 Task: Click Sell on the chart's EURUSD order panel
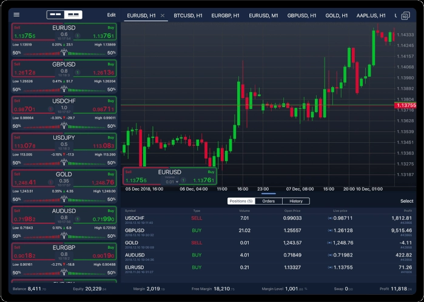(142, 176)
